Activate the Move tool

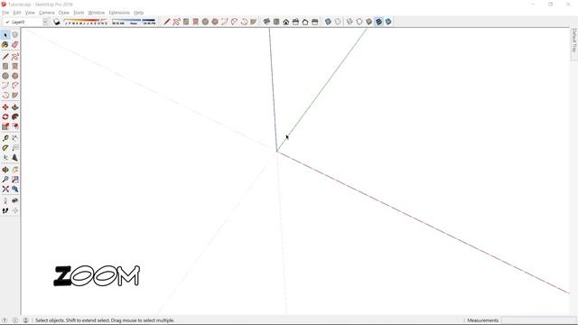(5, 107)
